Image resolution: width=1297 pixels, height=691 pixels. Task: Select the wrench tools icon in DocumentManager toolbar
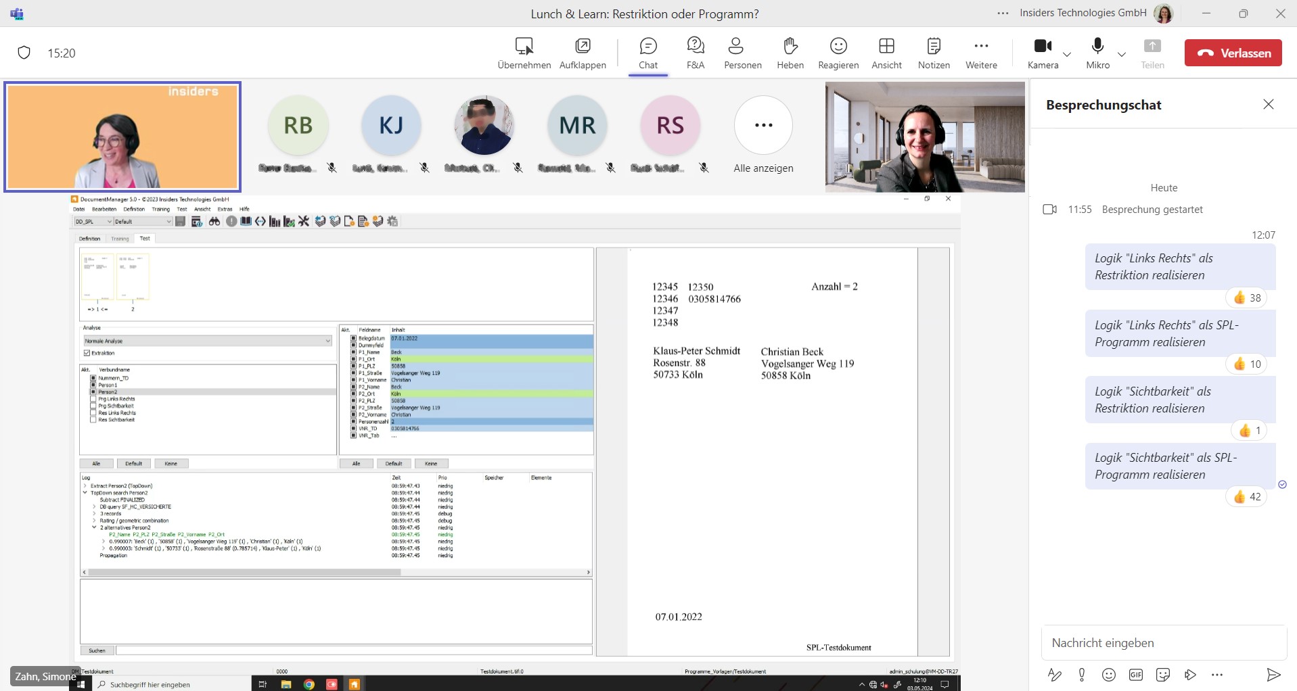pyautogui.click(x=303, y=221)
